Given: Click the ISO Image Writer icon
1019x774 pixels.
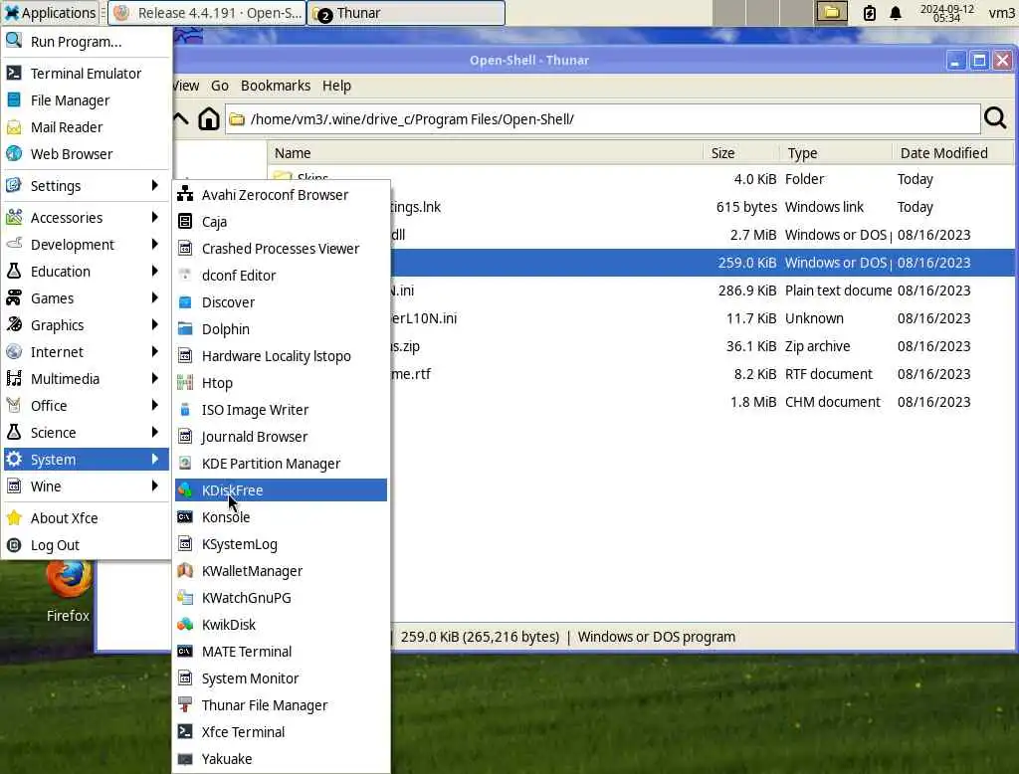Looking at the screenshot, I should tap(185, 409).
